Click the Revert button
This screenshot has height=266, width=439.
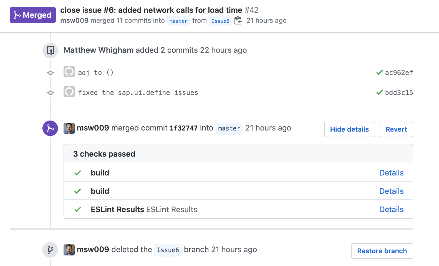click(x=396, y=129)
